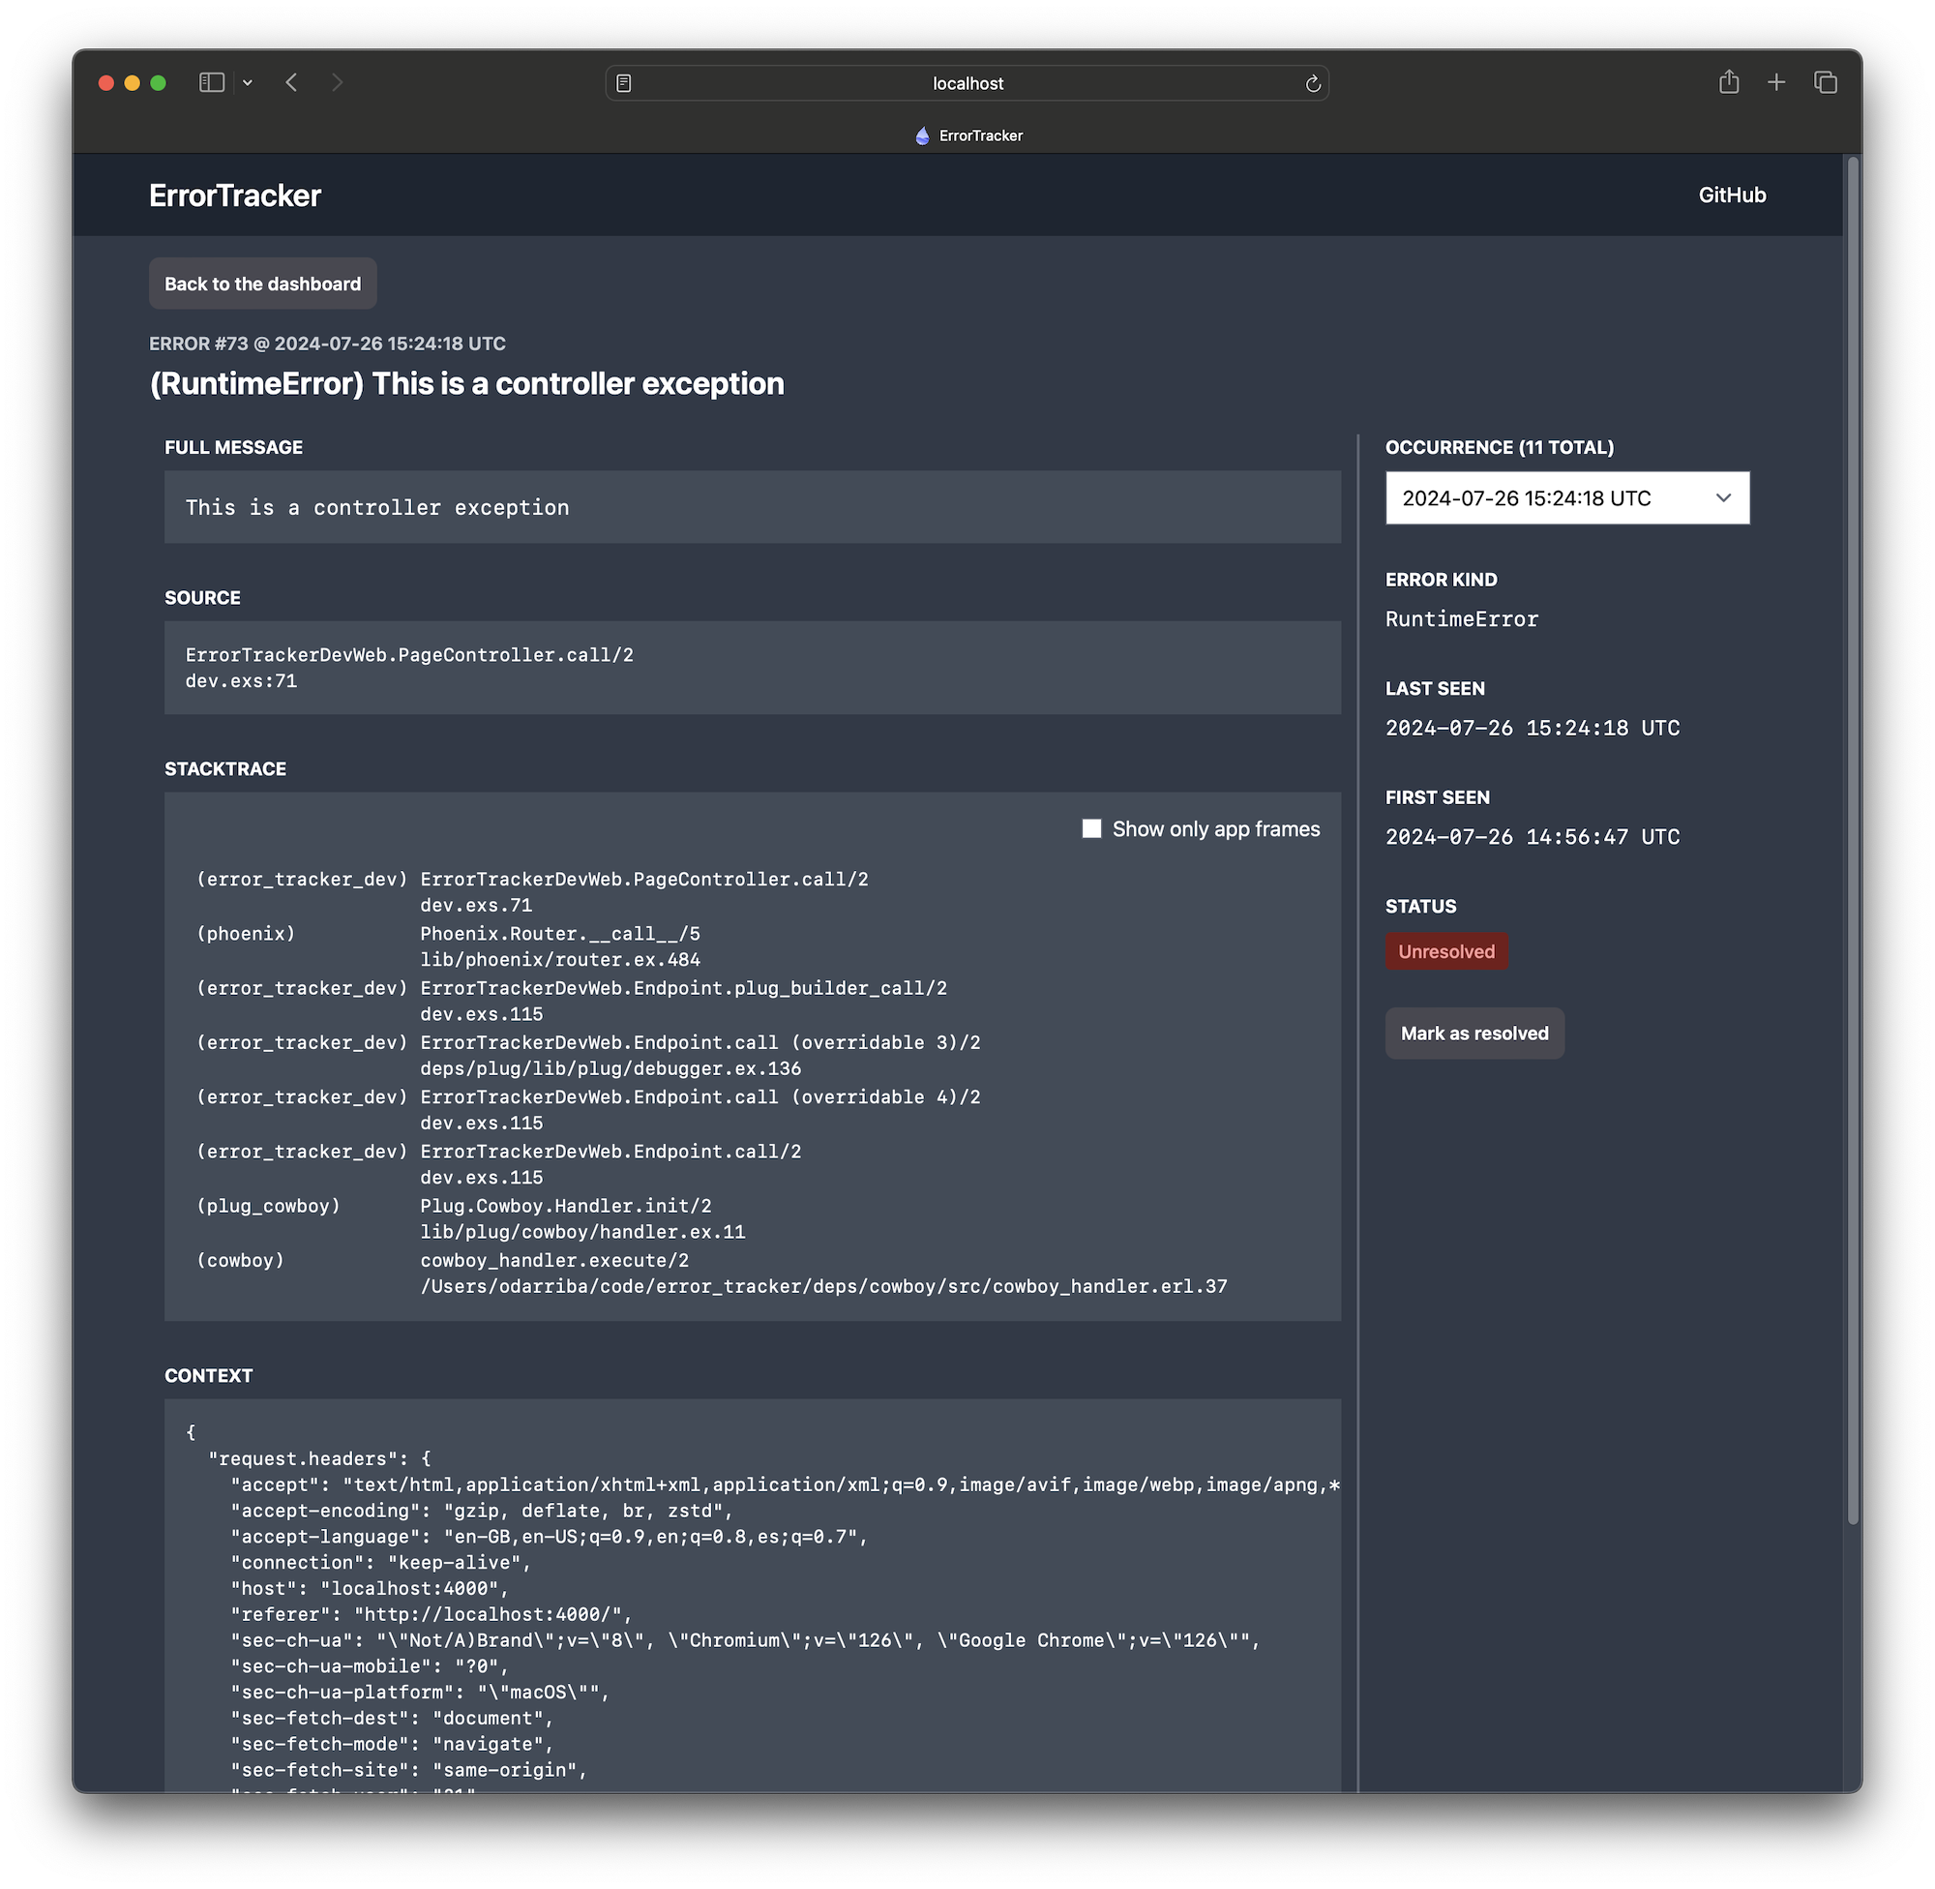Click the GitHub navigation link icon
The image size is (1935, 1889).
pos(1731,194)
